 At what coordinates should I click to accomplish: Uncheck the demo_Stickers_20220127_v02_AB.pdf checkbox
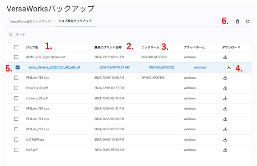(x=18, y=67)
